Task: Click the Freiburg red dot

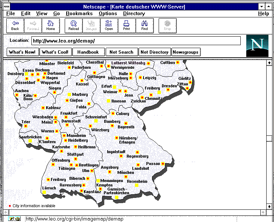Action: click(48, 179)
